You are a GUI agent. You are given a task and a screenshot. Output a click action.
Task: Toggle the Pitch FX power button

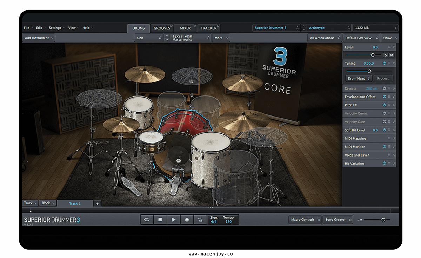pos(385,105)
